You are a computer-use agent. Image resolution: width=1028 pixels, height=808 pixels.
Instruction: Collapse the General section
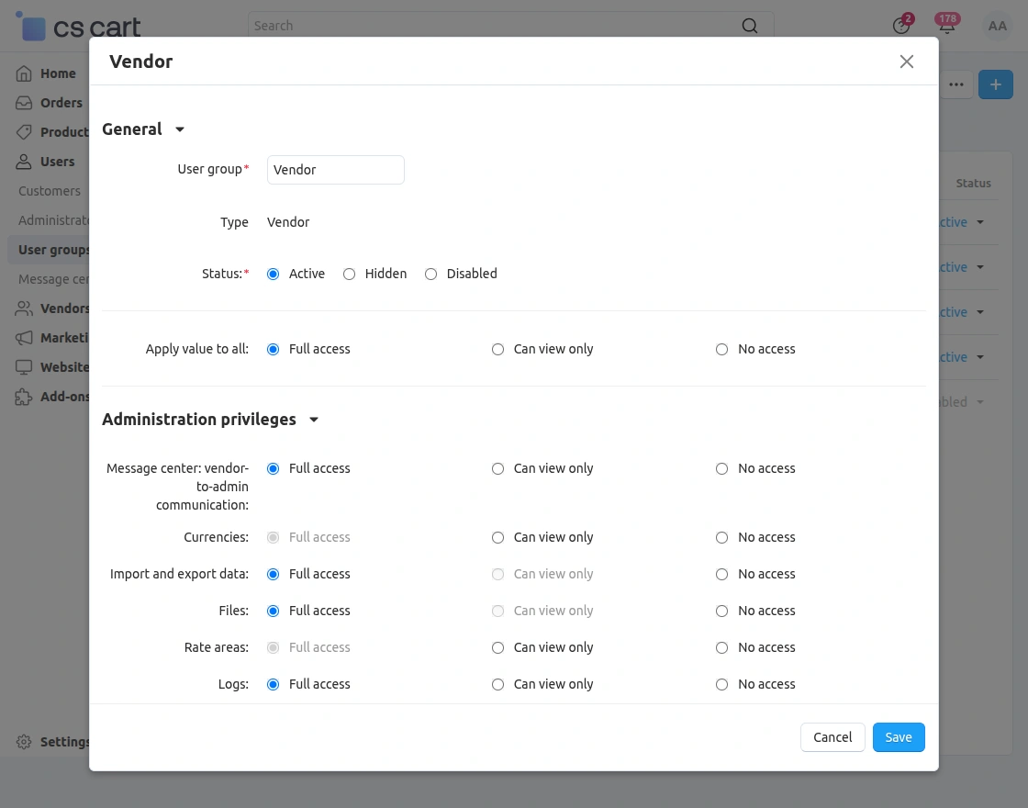180,129
